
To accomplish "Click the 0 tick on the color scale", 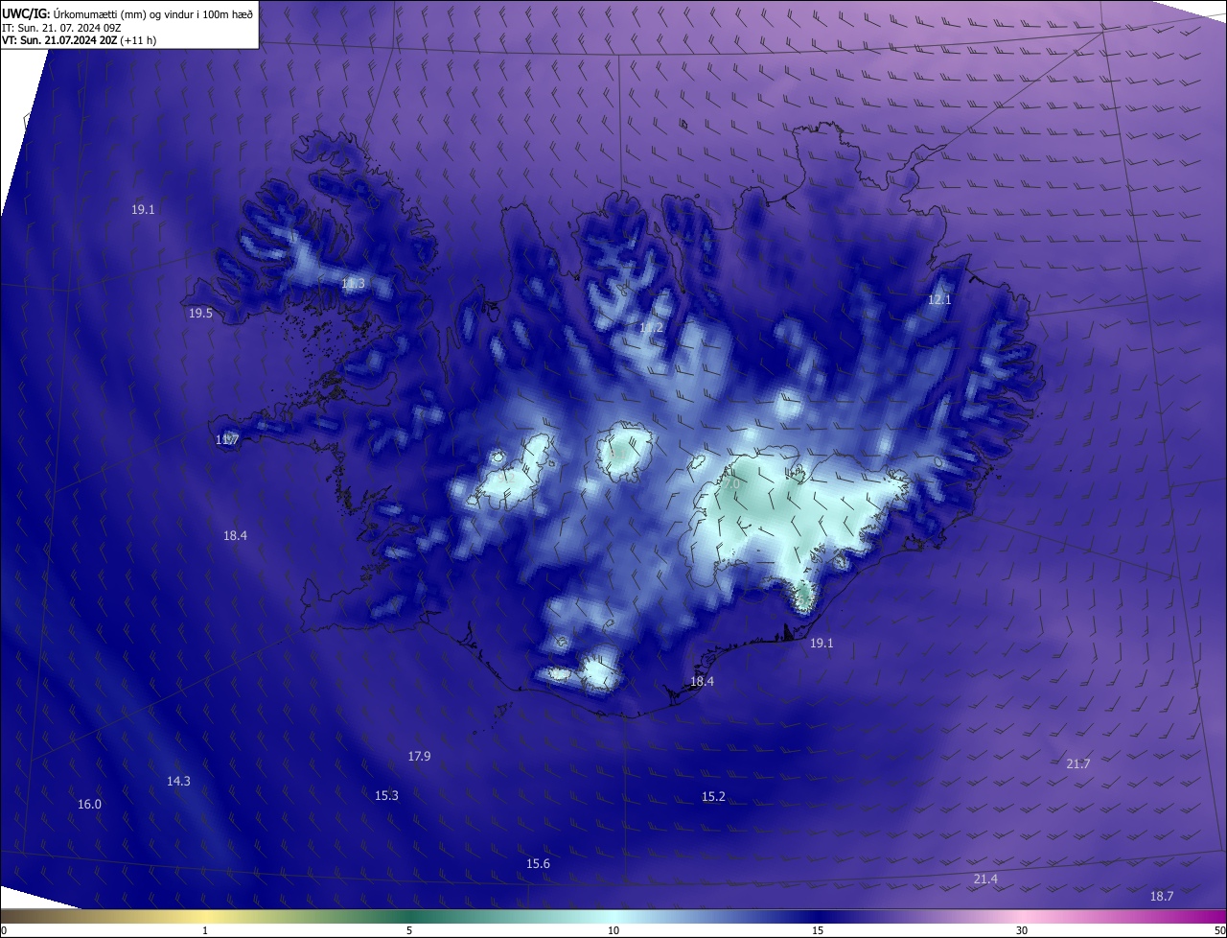I will pos(4,930).
